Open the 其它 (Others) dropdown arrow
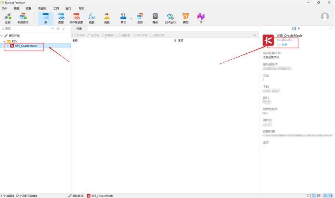This screenshot has height=198, width=335. pos(131,18)
